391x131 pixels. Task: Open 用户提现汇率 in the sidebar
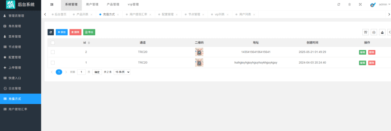coord(20,109)
